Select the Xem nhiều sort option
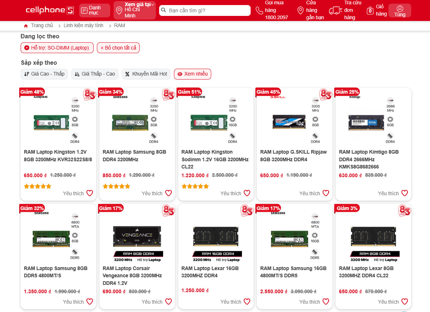 coord(192,74)
